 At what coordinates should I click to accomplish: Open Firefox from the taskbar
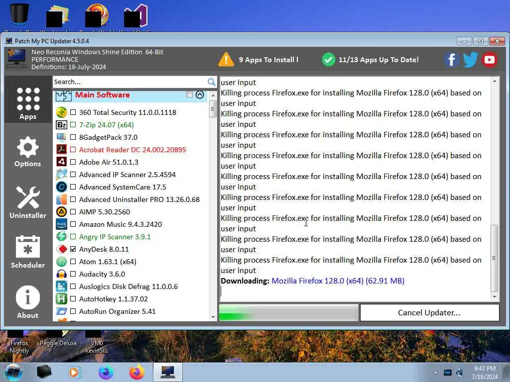[x=137, y=372]
